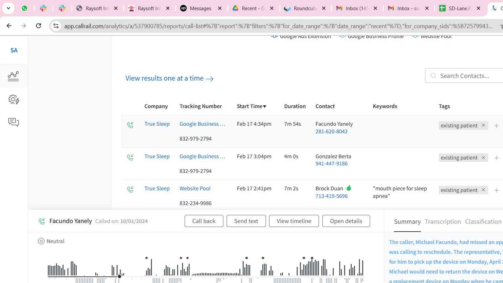Open the Analytics chart icon in sidebar
Viewport: 503px width, 283px height.
[x=13, y=76]
